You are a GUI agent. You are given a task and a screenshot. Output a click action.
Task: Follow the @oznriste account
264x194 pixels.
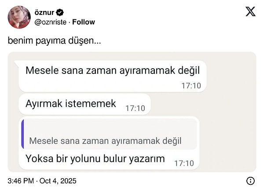84,22
